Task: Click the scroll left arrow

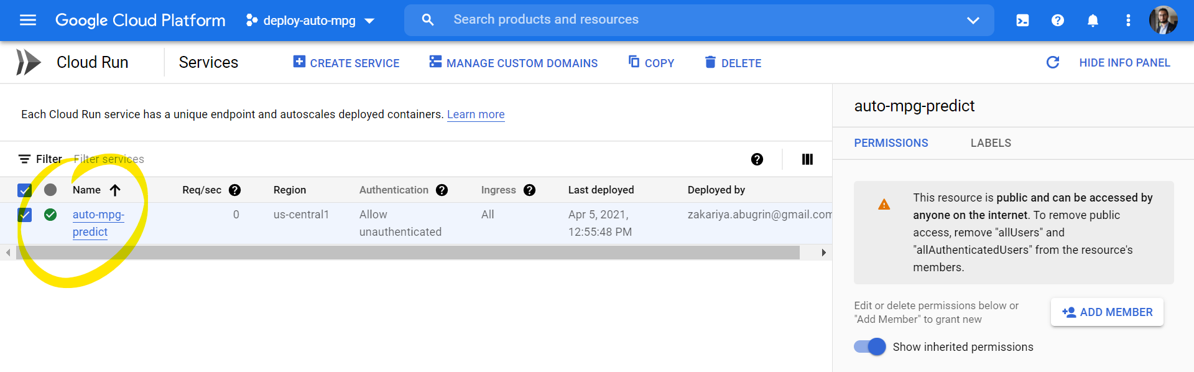Action: coord(8,253)
